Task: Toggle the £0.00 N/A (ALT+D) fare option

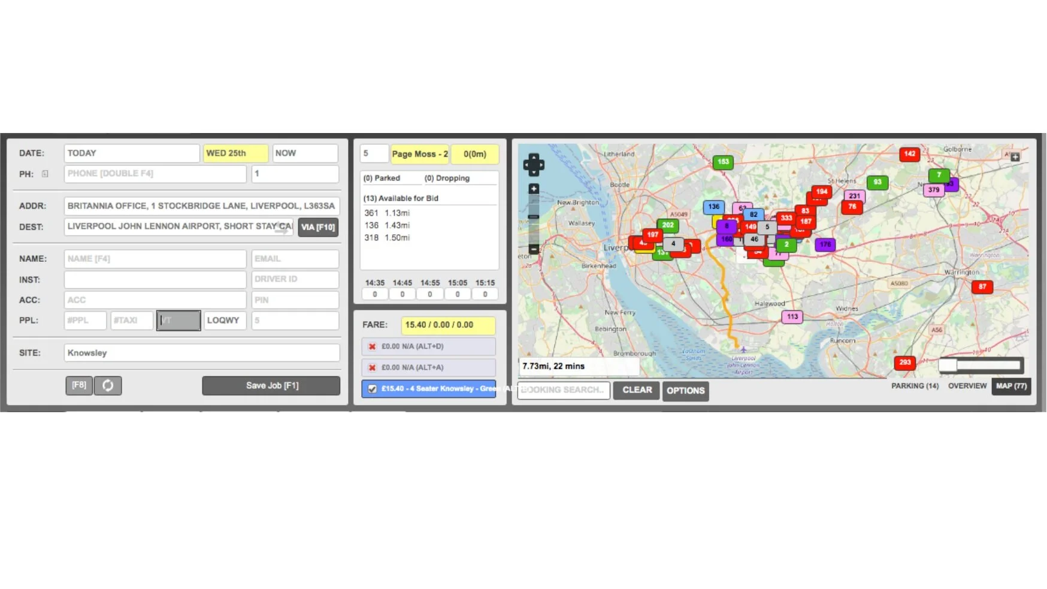Action: [428, 346]
